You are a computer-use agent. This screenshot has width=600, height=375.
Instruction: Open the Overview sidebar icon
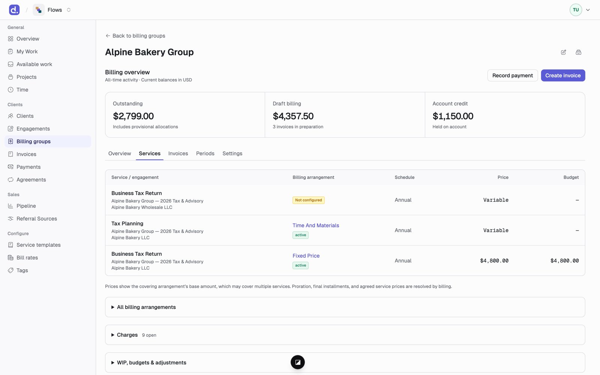pos(10,39)
